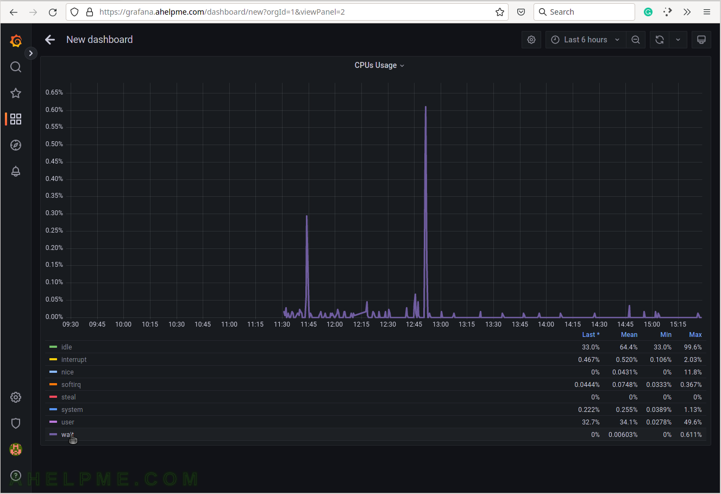
Task: Open the Dashboards grid icon
Action: (x=16, y=119)
